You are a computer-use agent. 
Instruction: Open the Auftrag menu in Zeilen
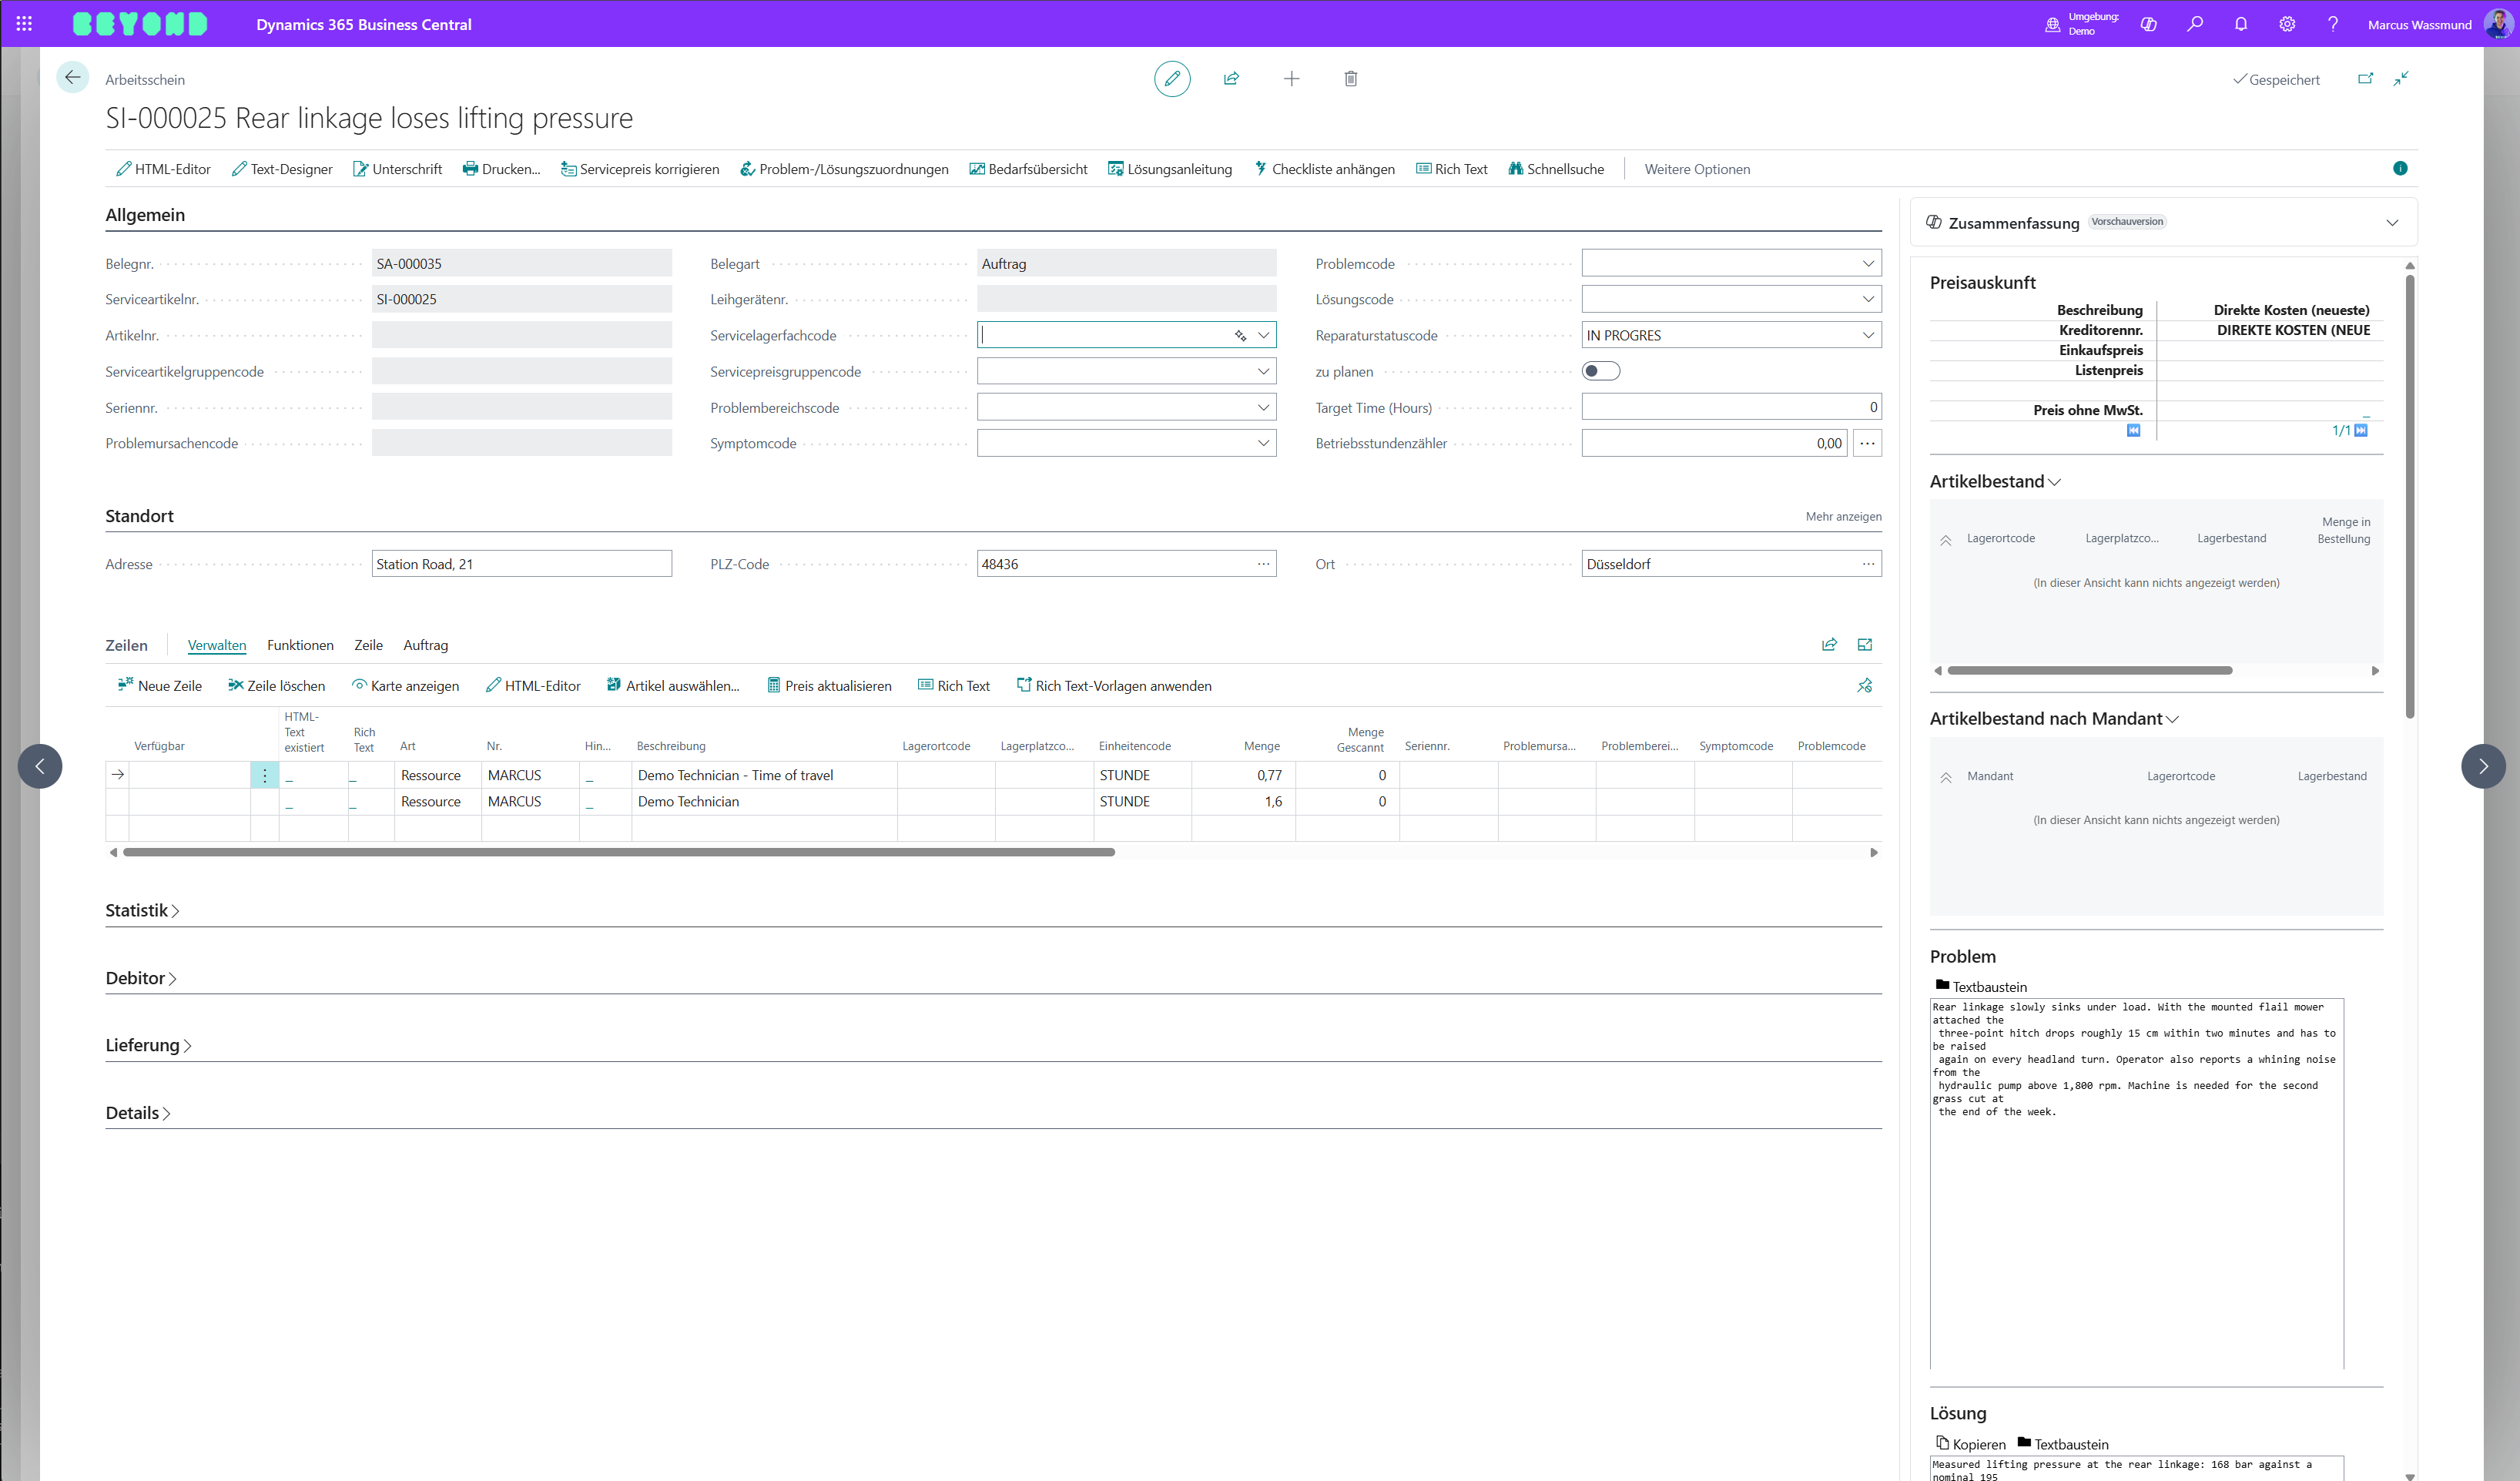pos(425,645)
